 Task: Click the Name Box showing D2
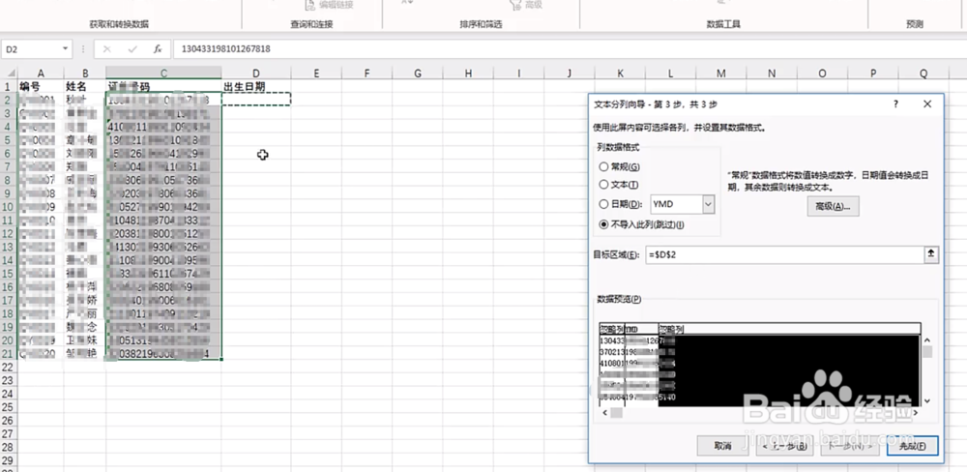[32, 48]
